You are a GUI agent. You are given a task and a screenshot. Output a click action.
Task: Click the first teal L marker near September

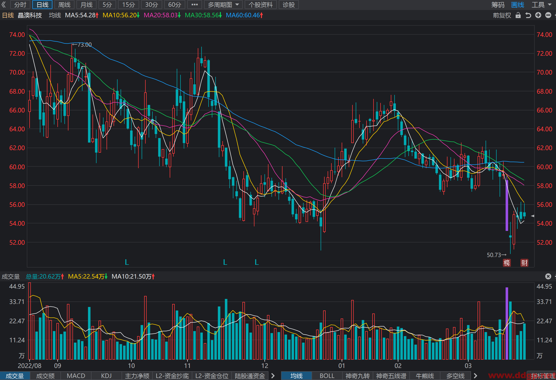point(127,262)
